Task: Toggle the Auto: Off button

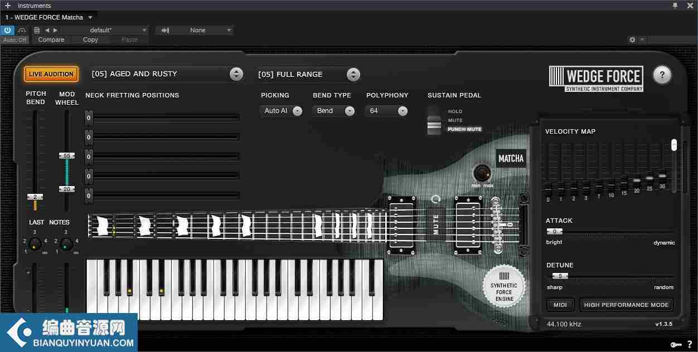Action: click(x=15, y=40)
